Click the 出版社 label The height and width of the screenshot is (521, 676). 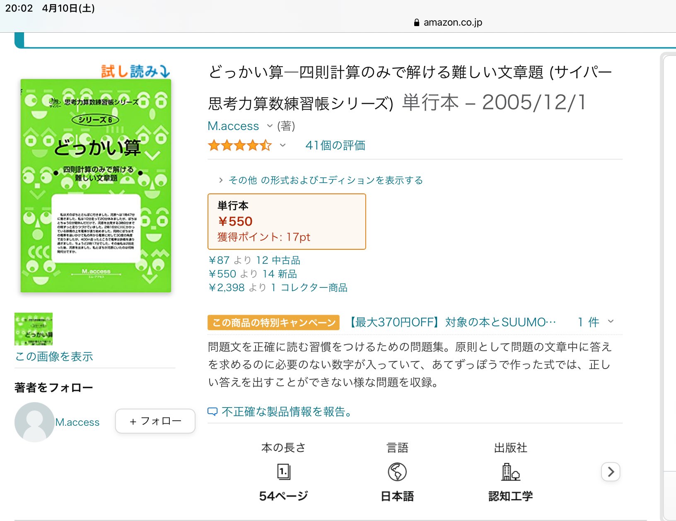(x=510, y=448)
